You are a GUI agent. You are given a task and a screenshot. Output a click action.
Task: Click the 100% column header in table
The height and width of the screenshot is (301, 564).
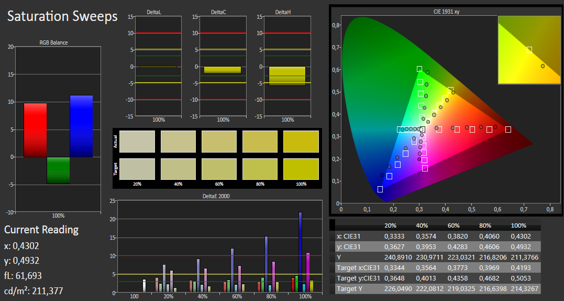pyautogui.click(x=518, y=225)
